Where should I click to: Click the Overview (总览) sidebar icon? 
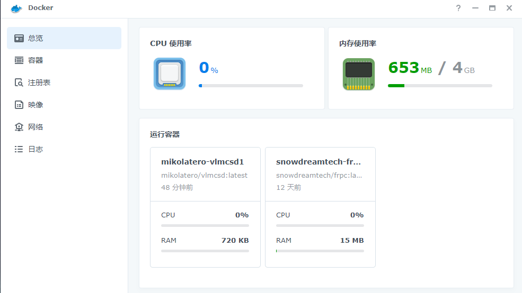[x=19, y=38]
